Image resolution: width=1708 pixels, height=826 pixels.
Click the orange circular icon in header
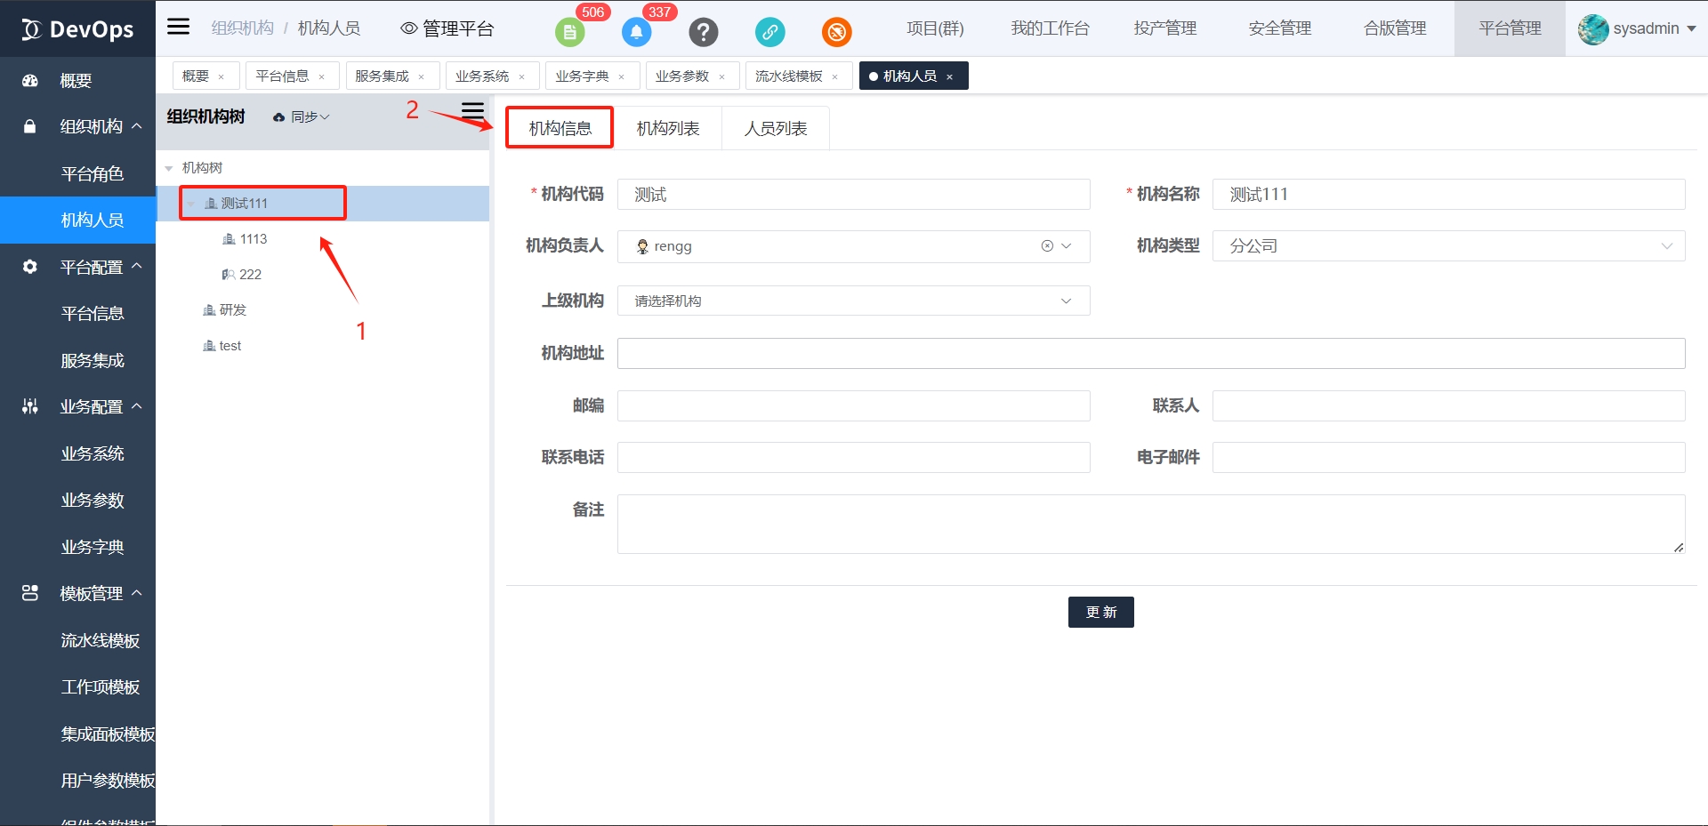pyautogui.click(x=836, y=33)
